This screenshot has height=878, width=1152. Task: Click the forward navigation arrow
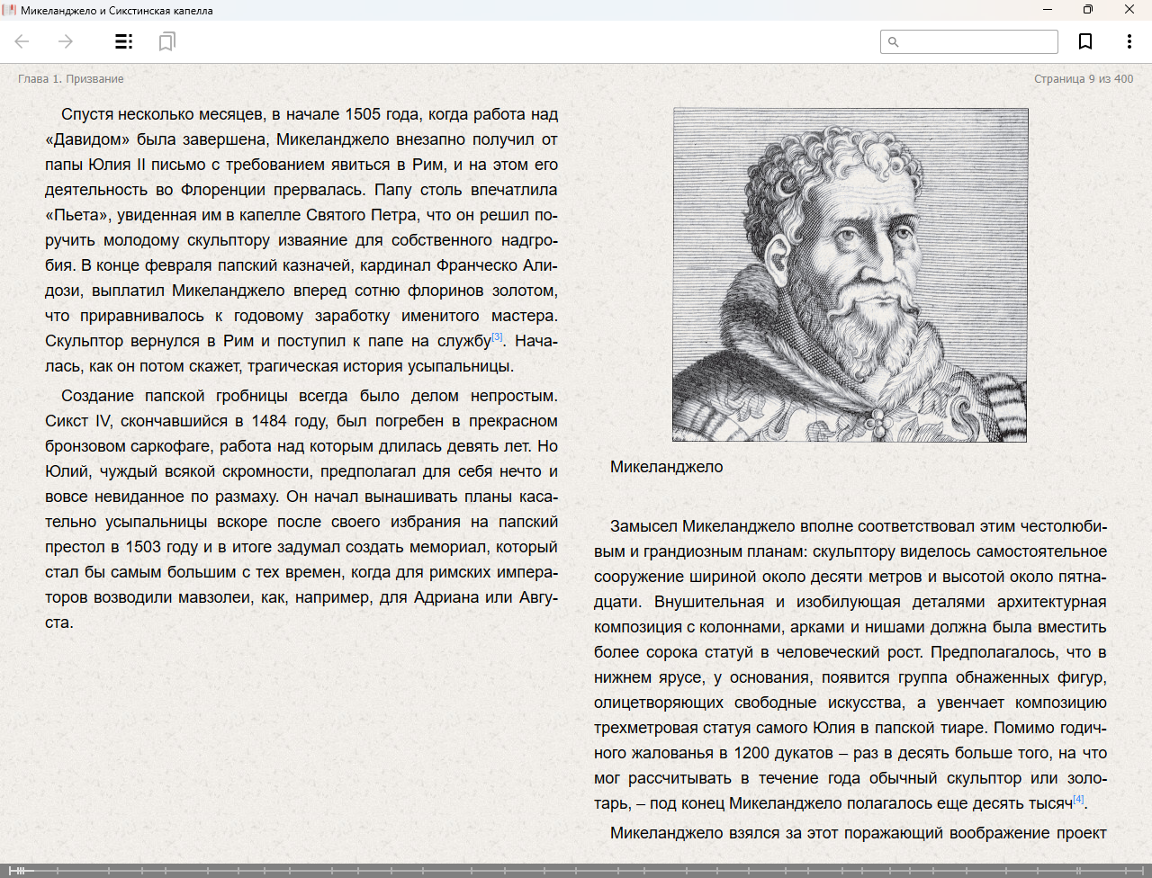pyautogui.click(x=66, y=41)
